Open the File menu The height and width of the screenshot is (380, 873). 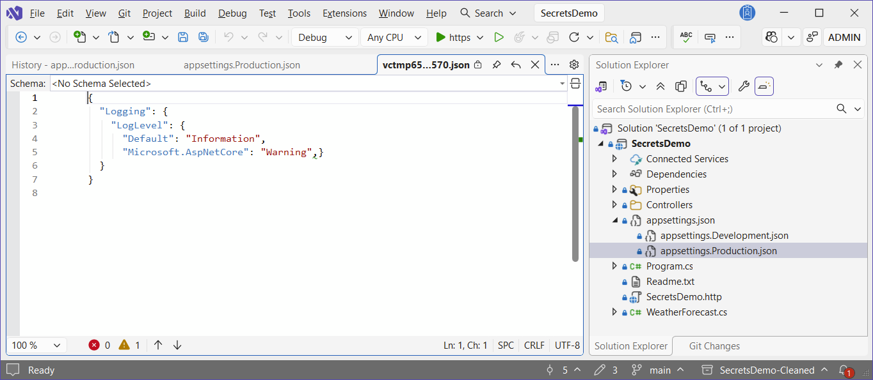(x=37, y=13)
